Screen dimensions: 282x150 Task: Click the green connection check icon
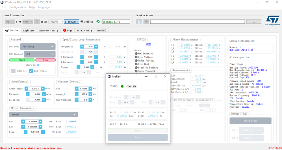pyautogui.click(x=98, y=21)
